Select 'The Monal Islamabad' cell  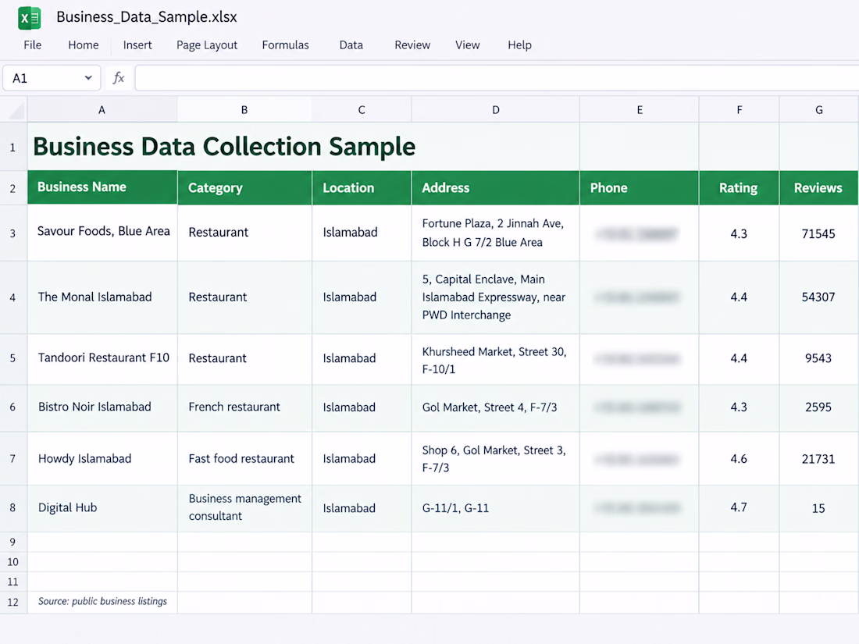tap(102, 297)
